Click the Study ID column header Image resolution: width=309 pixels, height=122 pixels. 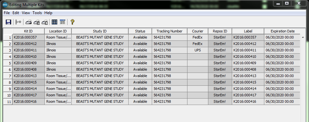tap(100, 31)
